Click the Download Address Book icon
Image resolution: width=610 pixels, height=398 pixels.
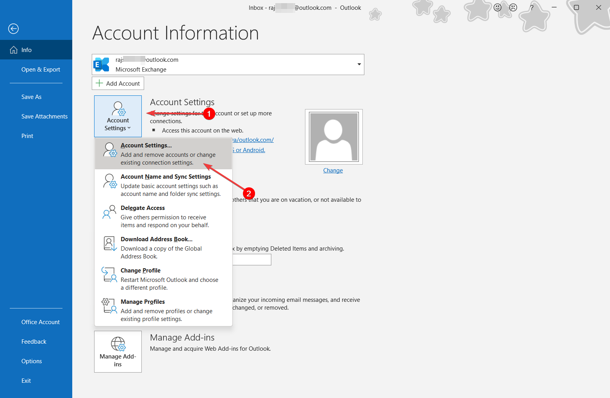click(x=110, y=244)
